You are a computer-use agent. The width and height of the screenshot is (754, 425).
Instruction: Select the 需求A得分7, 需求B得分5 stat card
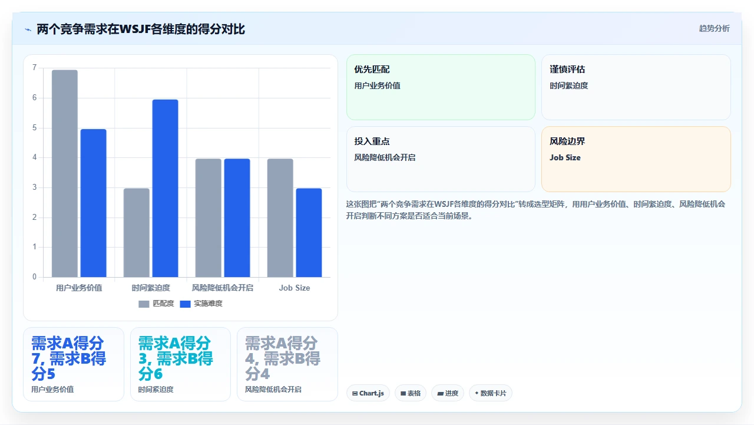point(74,364)
